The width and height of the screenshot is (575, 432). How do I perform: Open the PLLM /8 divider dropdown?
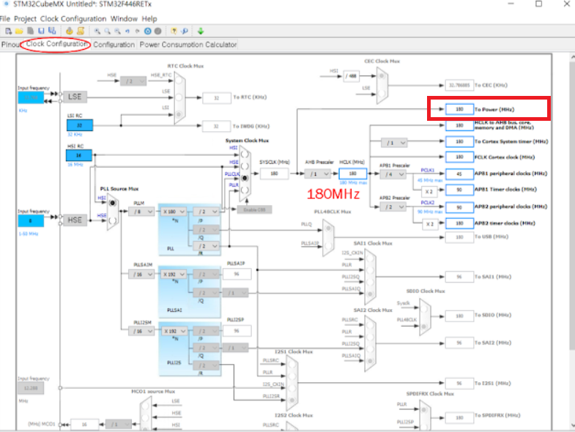141,212
